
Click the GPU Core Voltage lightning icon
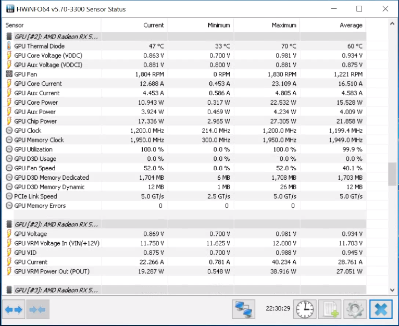click(x=9, y=55)
